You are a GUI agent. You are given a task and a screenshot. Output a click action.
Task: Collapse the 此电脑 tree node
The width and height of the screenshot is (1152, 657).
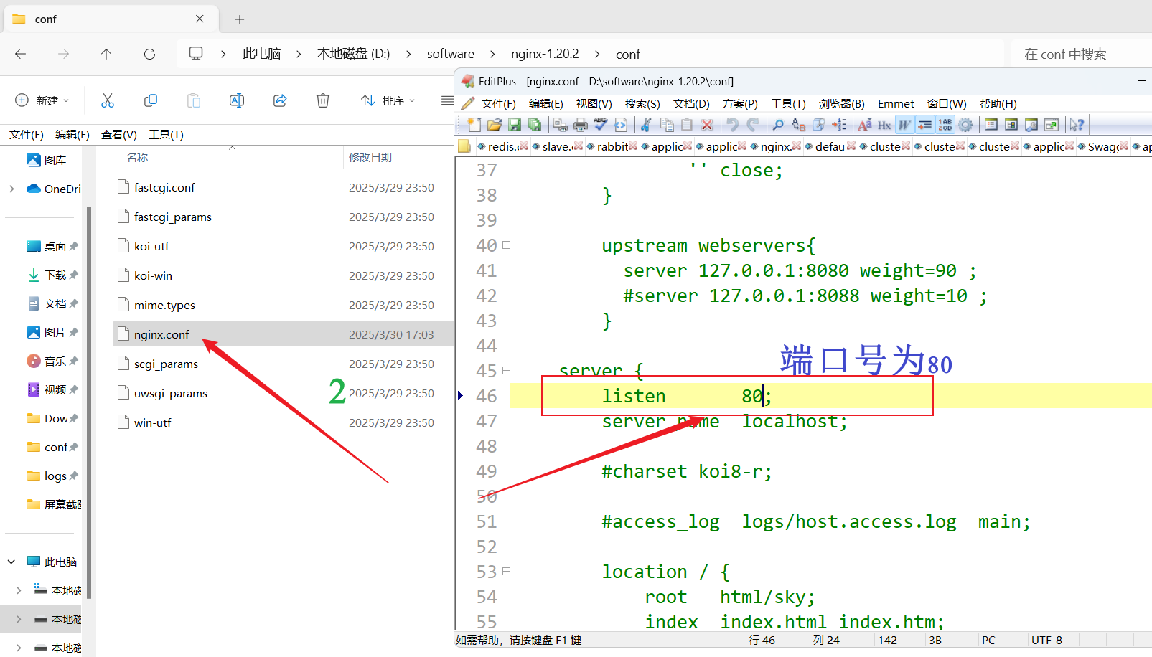pos(11,561)
